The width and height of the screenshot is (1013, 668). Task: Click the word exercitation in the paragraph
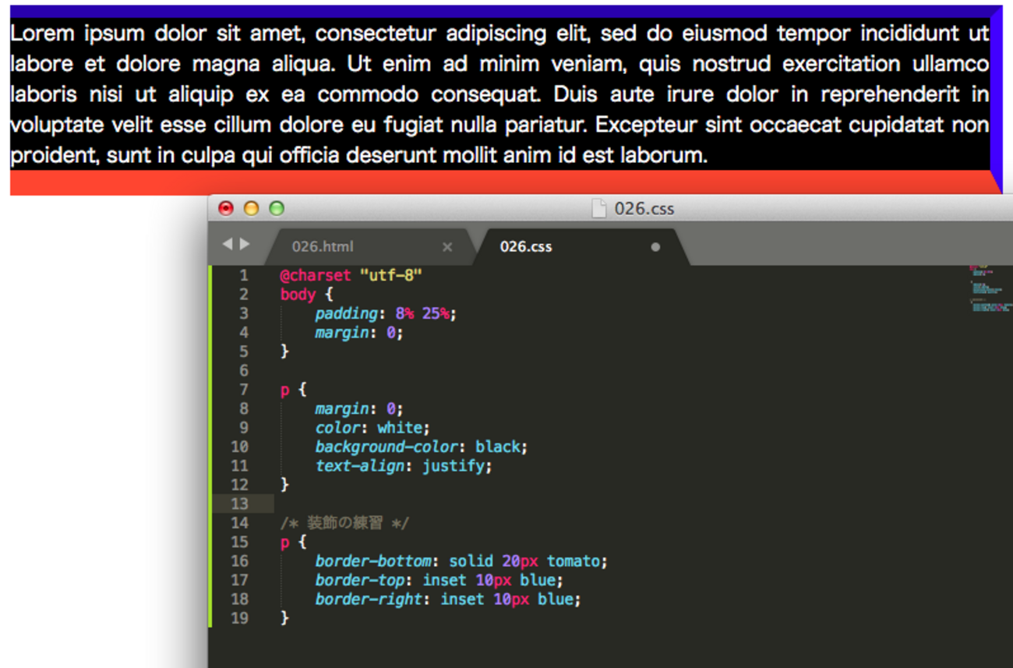point(842,64)
